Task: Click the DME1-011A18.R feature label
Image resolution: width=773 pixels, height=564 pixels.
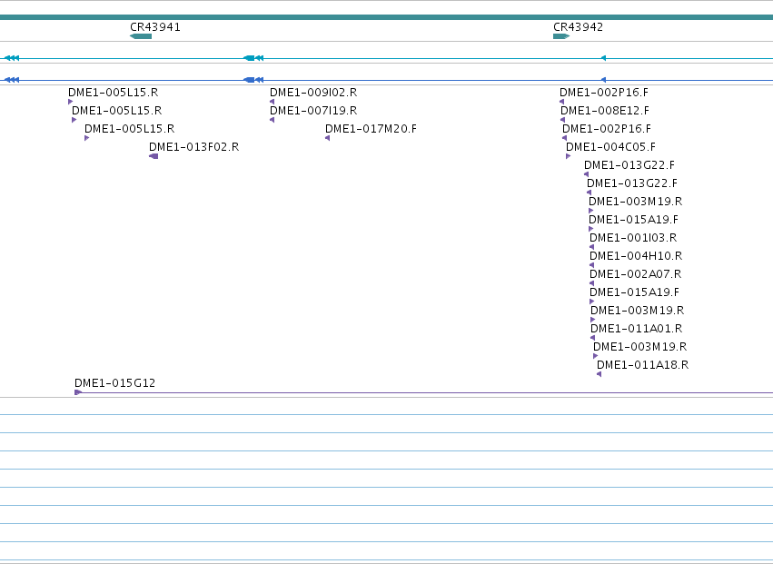Action: (x=643, y=365)
